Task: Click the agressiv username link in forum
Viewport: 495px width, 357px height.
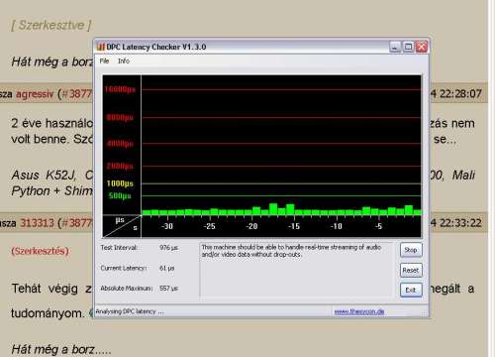Action: [35, 94]
